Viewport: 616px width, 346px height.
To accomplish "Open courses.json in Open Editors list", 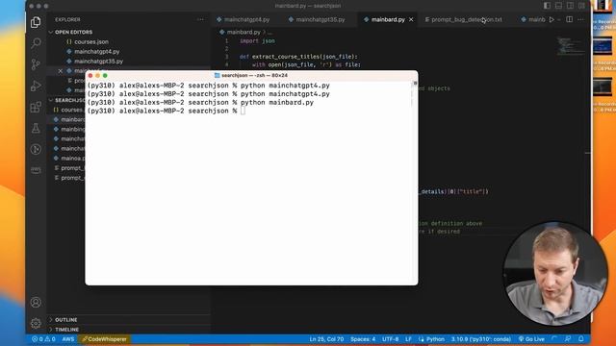I will pos(91,41).
